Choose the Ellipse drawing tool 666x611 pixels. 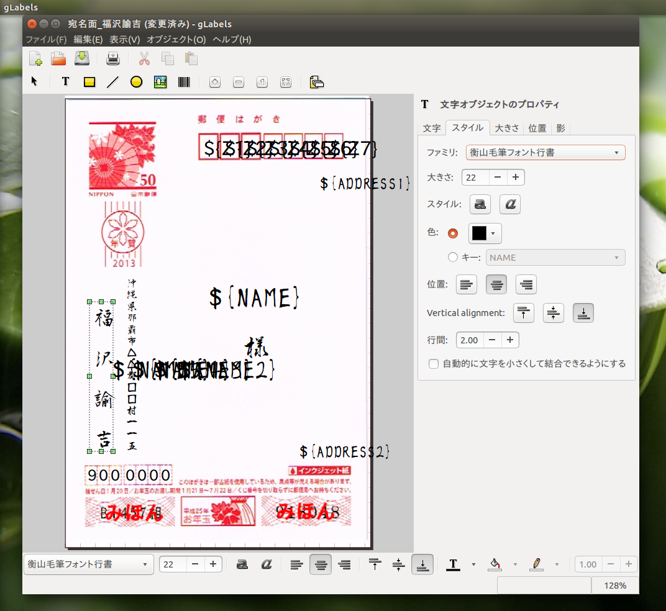(x=136, y=81)
